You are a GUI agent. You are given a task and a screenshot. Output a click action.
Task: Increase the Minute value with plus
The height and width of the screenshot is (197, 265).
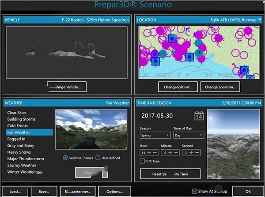point(170,153)
